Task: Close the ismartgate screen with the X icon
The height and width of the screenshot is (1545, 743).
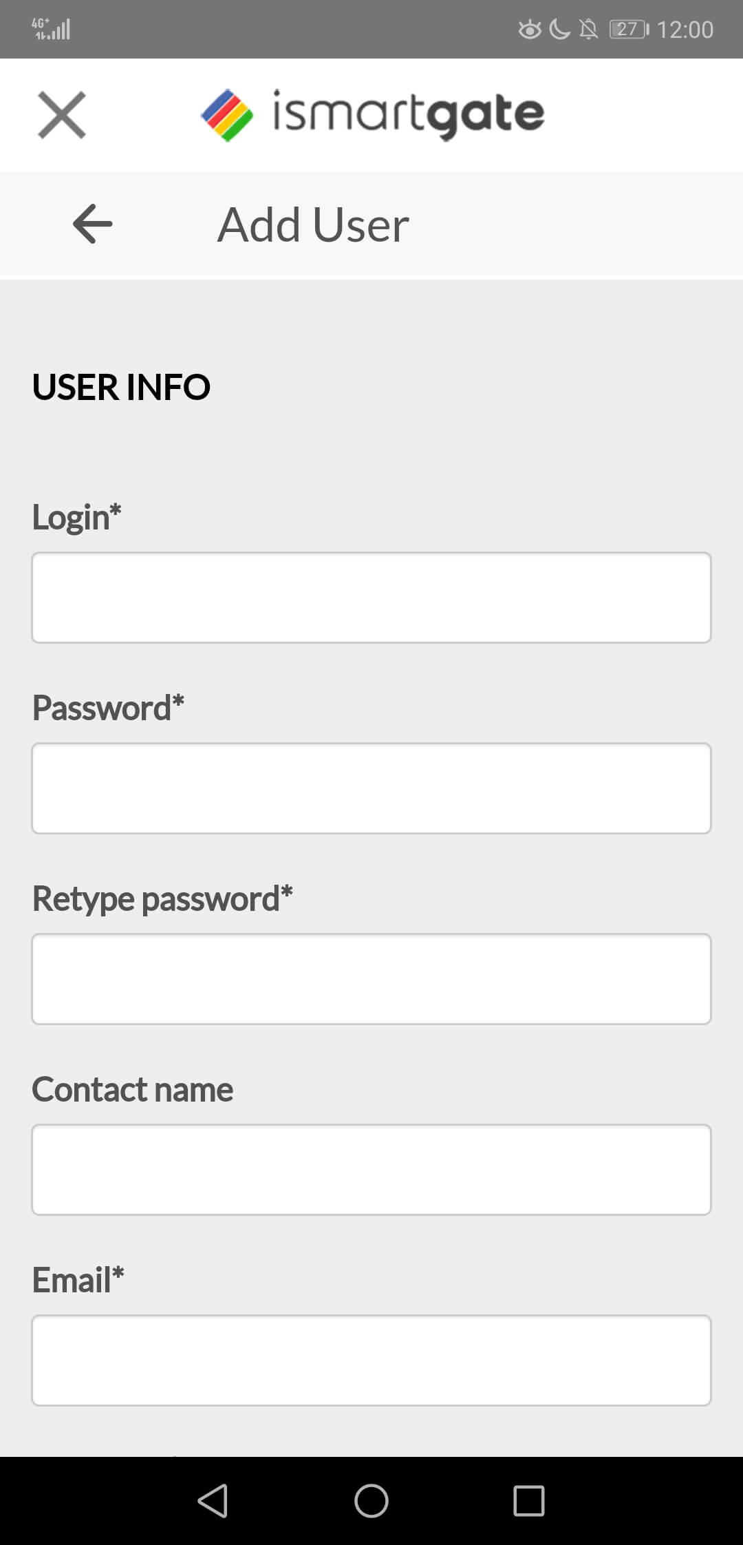Action: point(62,115)
